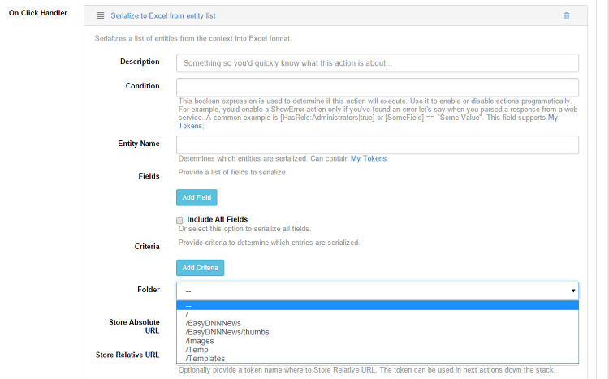
Task: Click Serialize to Excel from entity list title
Action: [x=163, y=15]
